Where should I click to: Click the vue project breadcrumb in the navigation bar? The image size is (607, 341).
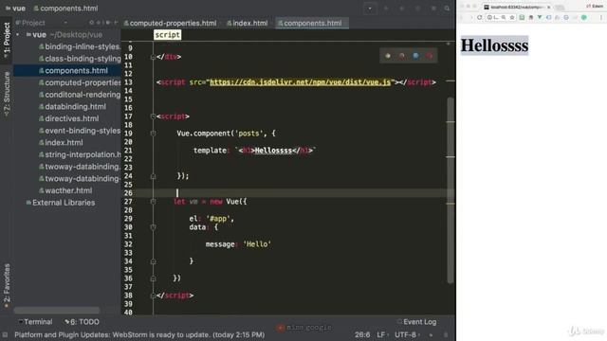(x=15, y=9)
